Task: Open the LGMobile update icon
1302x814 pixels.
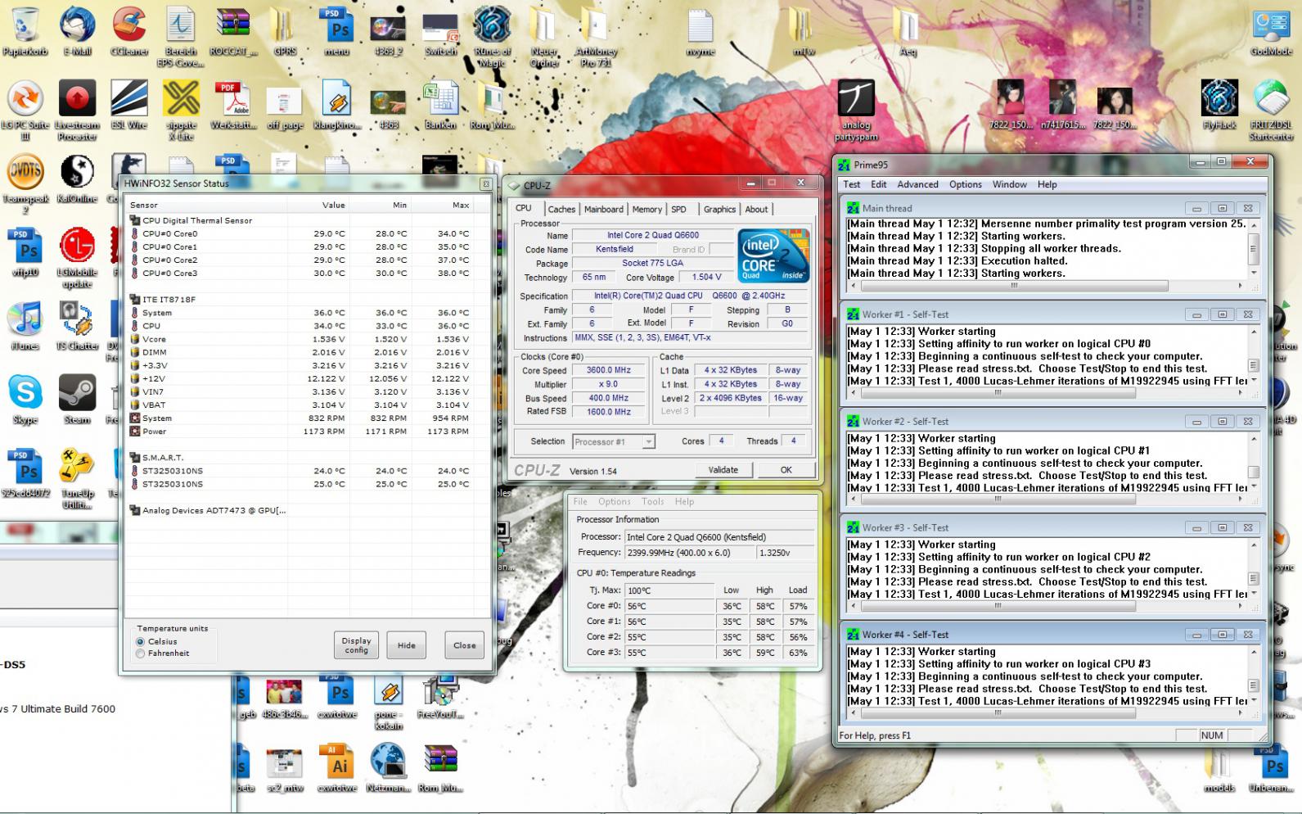Action: [x=77, y=257]
